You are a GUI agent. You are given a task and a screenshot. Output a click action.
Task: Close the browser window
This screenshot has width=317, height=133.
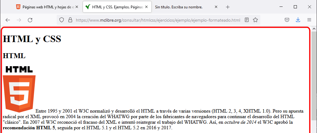pyautogui.click(x=309, y=7)
